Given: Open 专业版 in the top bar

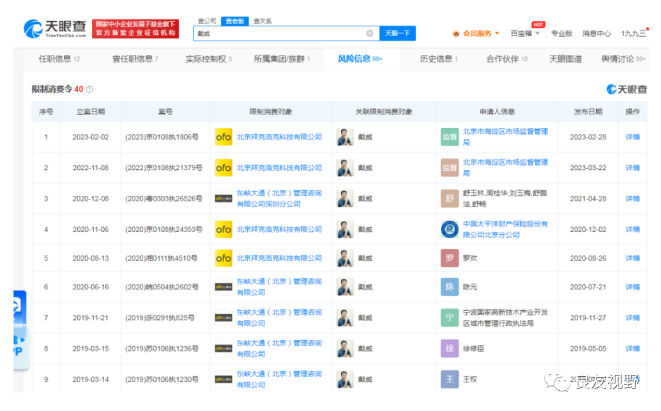Looking at the screenshot, I should (x=561, y=33).
